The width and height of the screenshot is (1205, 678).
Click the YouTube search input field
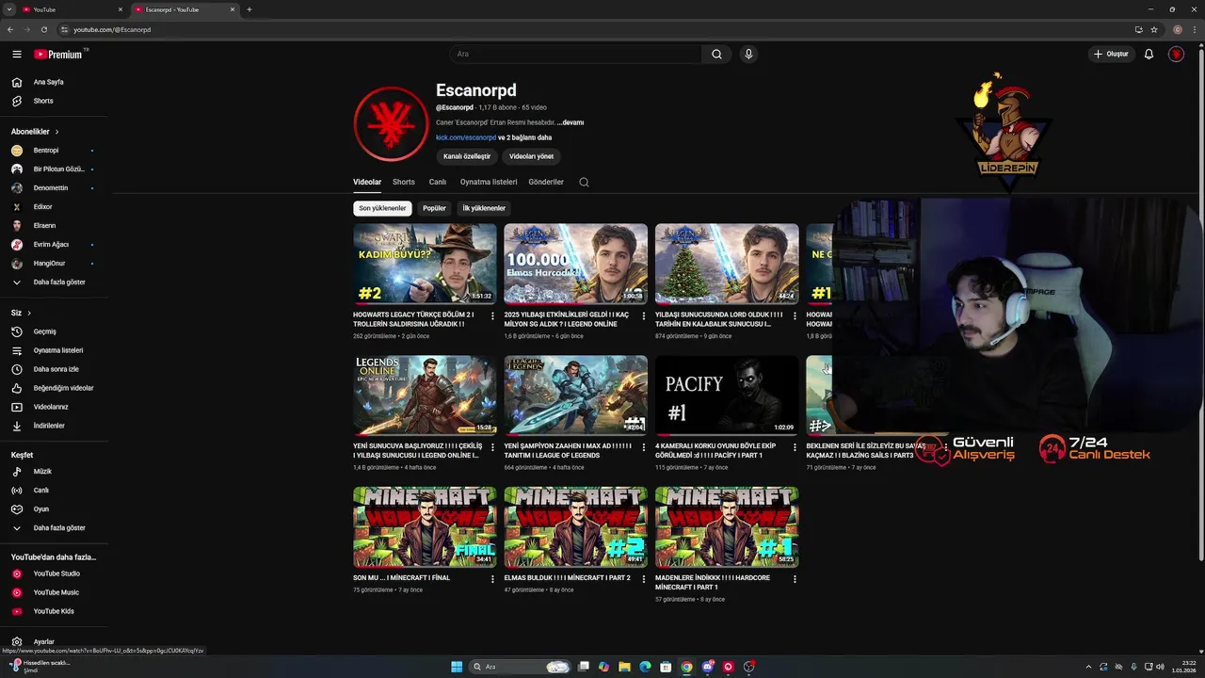coord(575,55)
